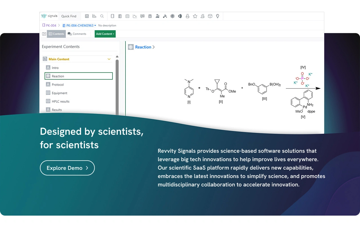Screen dimensions: 360x226
Task: Switch to the Comments tab
Action: 77,34
